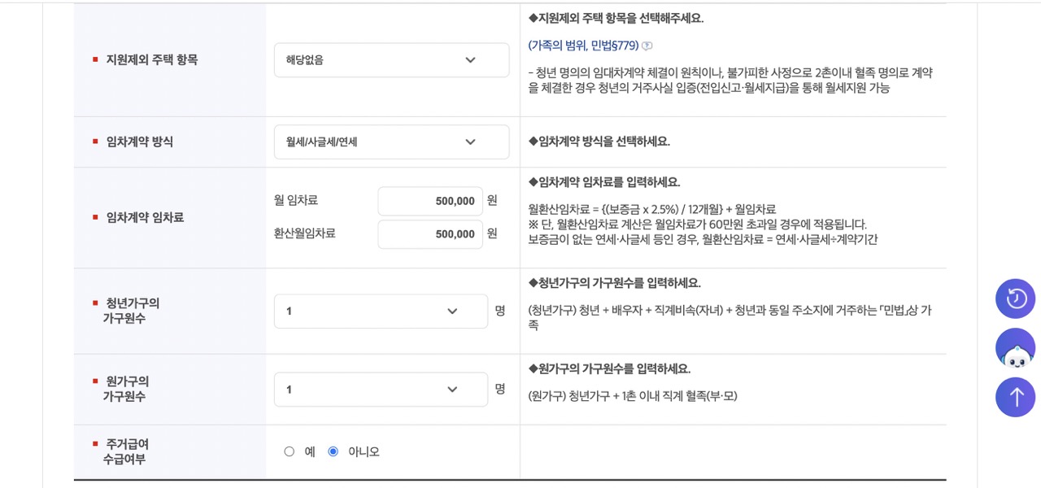Open the 지원제외 주택 항목 dropdown showing 해당없음
Viewport: 1041px width, 488px height.
(x=390, y=59)
